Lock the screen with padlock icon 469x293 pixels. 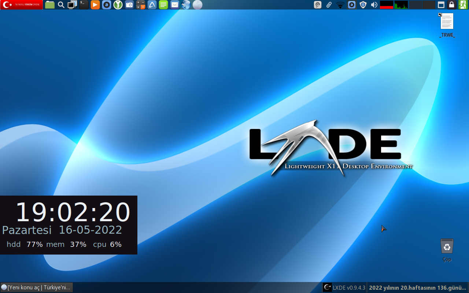(x=452, y=5)
